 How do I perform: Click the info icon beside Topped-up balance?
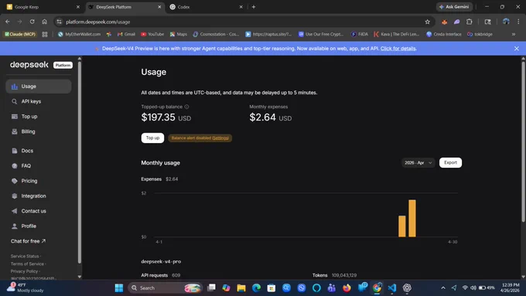click(187, 107)
